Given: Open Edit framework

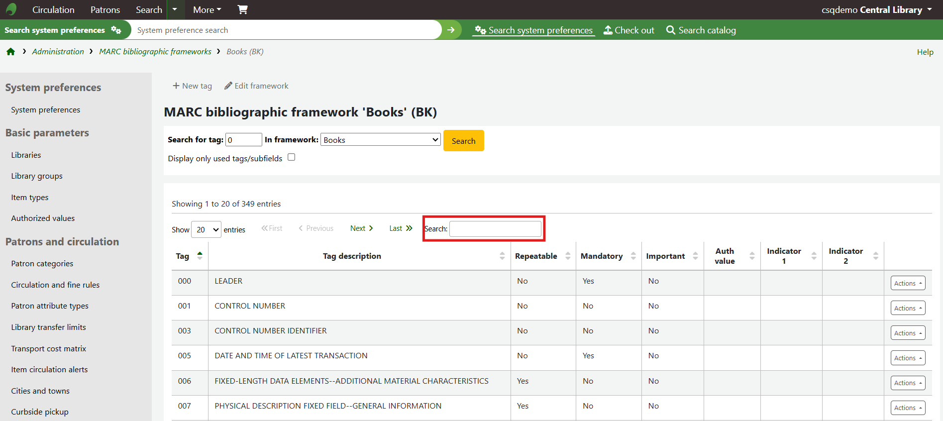Looking at the screenshot, I should [256, 86].
